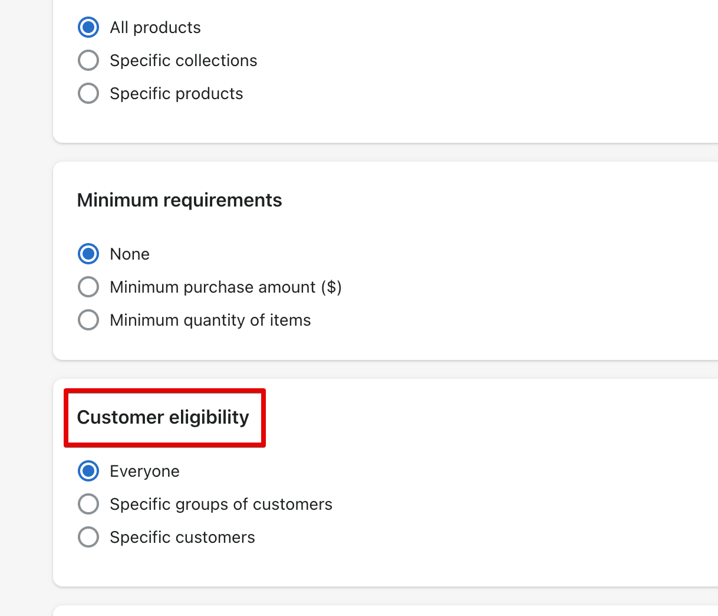Enable the Specific customers radio button
Screen dimensions: 718x616
click(88, 537)
